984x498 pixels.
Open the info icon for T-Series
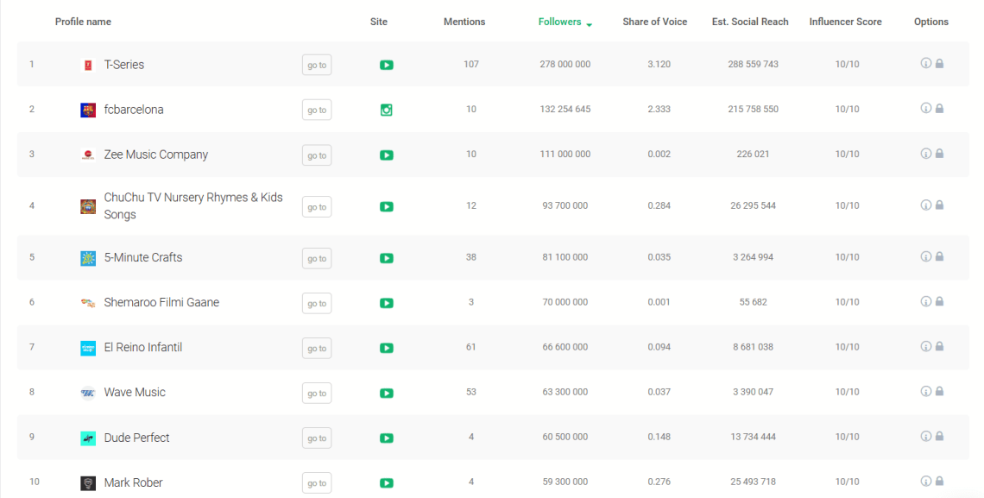[925, 63]
